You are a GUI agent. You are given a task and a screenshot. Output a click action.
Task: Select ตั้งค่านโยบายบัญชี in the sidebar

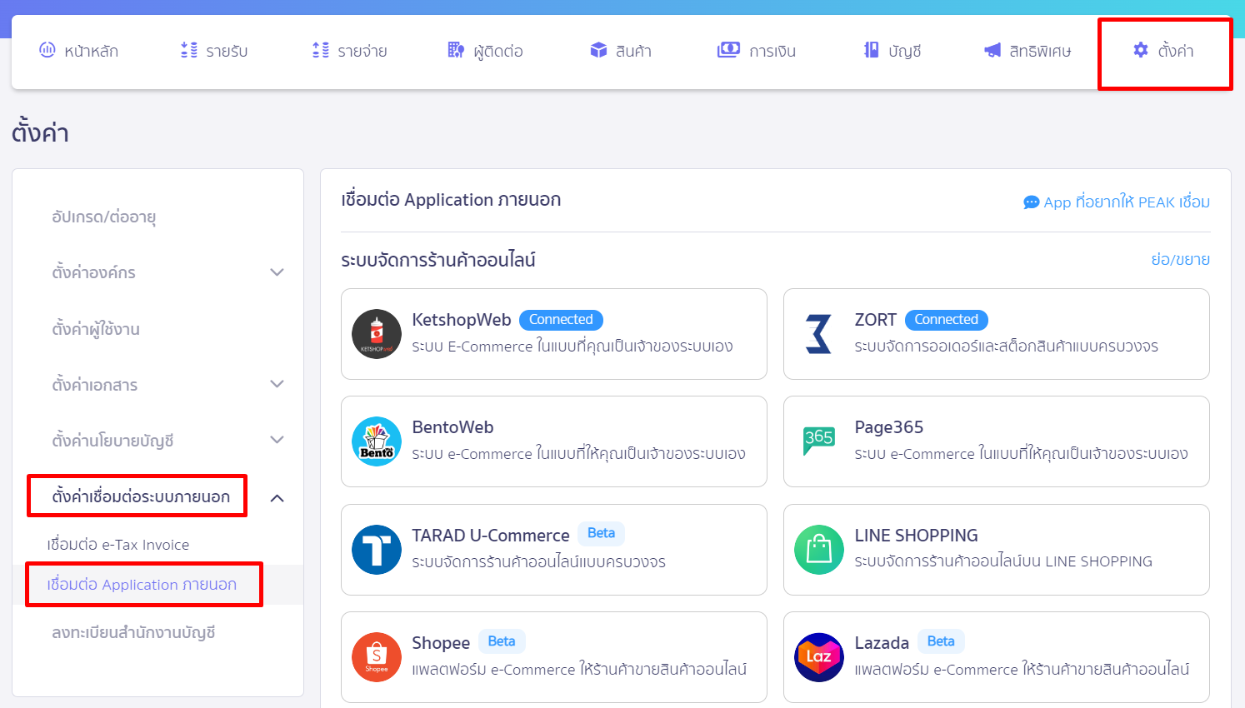point(112,441)
